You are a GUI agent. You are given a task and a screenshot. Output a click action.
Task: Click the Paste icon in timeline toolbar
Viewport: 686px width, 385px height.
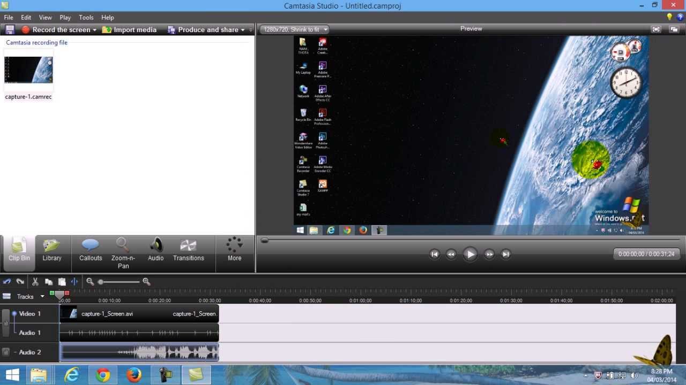[x=62, y=282]
